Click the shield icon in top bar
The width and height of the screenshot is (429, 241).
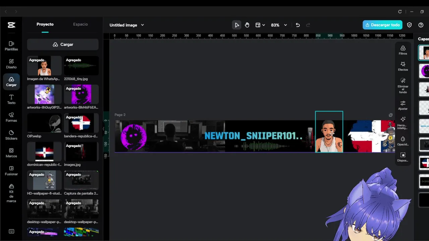click(x=409, y=25)
